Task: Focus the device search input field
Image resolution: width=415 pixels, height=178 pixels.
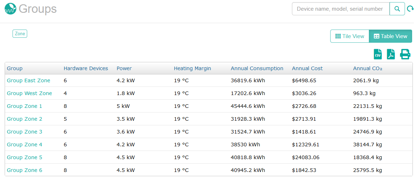Action: pyautogui.click(x=340, y=9)
